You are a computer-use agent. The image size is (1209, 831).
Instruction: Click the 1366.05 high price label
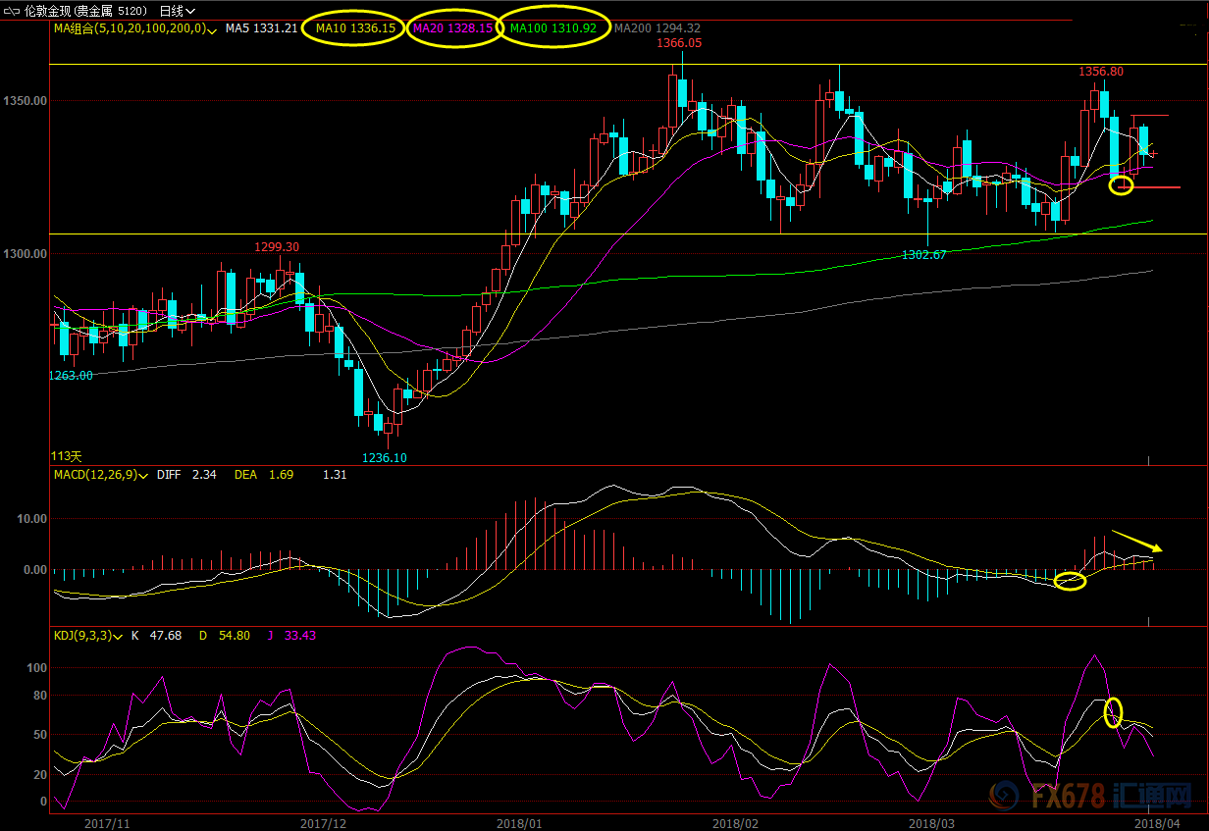(x=680, y=43)
